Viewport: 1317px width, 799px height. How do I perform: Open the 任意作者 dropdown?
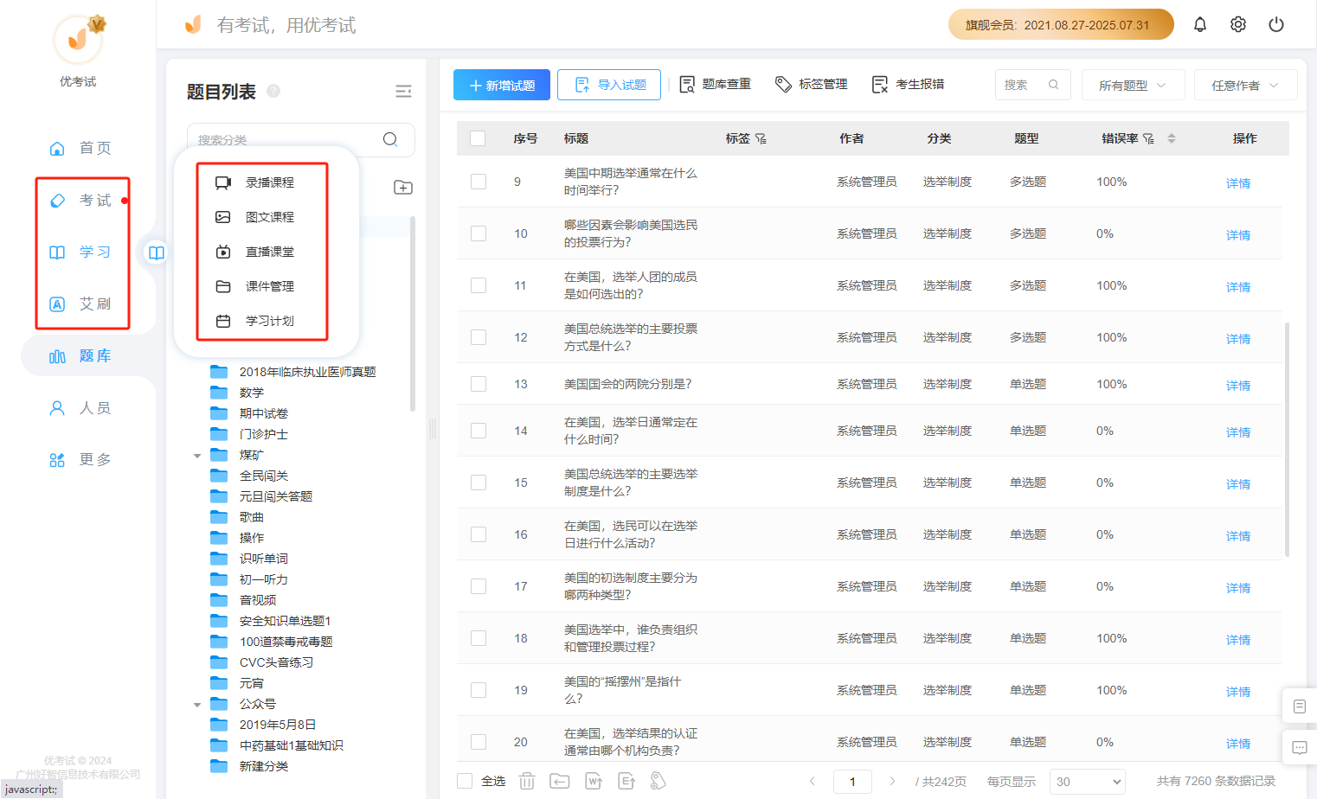(1245, 85)
